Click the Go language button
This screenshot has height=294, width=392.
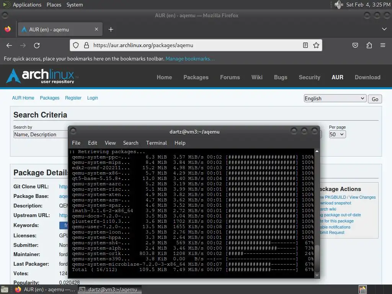pyautogui.click(x=375, y=99)
